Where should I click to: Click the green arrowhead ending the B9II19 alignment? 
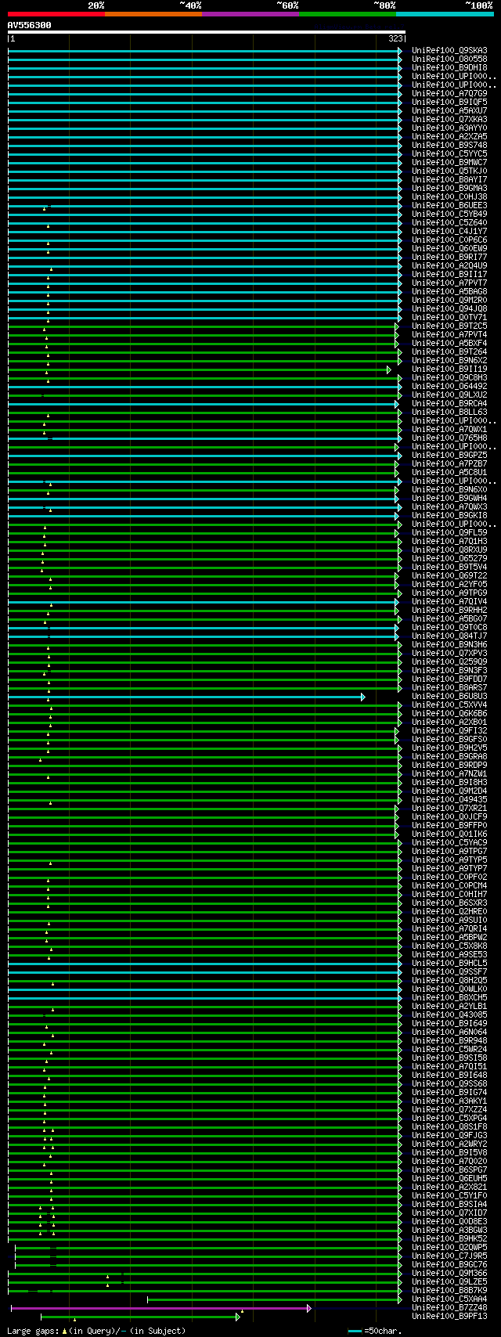tap(388, 369)
